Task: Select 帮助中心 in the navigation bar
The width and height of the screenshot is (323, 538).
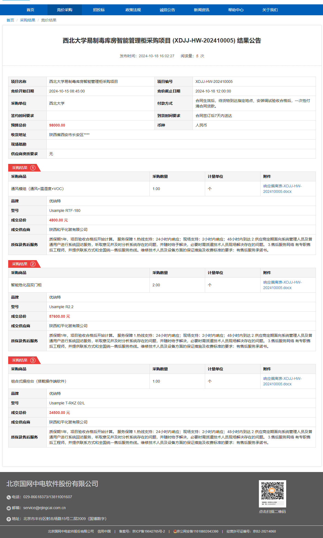Action: [x=236, y=10]
